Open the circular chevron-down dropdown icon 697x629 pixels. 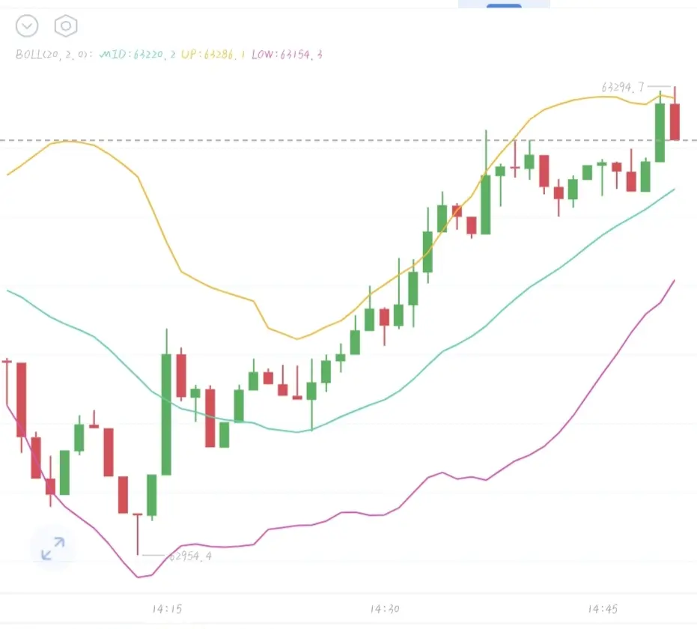click(x=27, y=25)
